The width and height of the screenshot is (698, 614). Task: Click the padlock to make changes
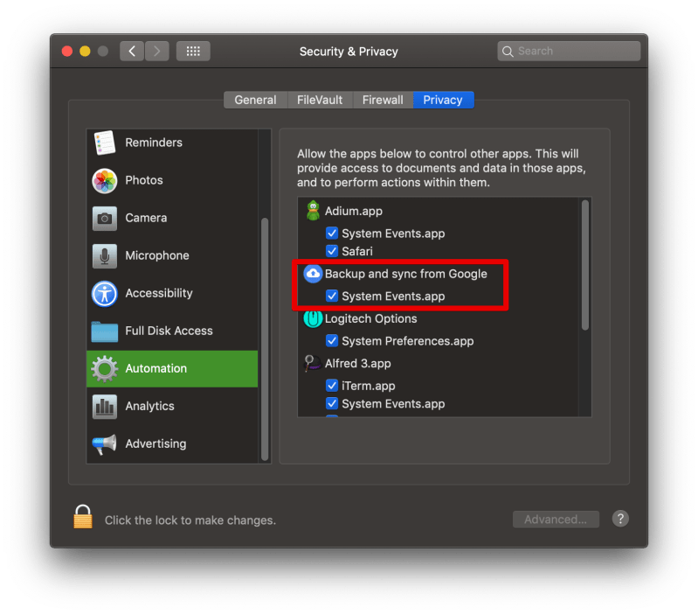click(x=83, y=517)
